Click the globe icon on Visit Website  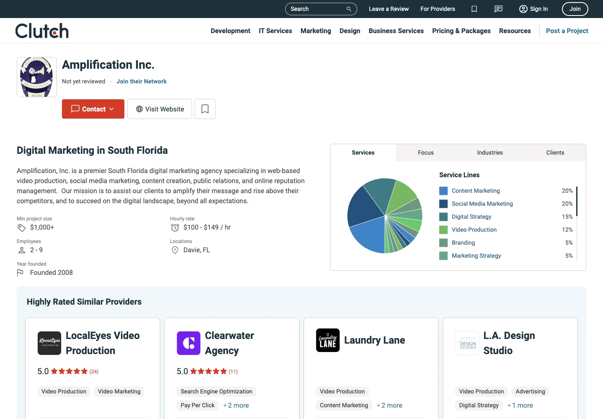pos(139,109)
